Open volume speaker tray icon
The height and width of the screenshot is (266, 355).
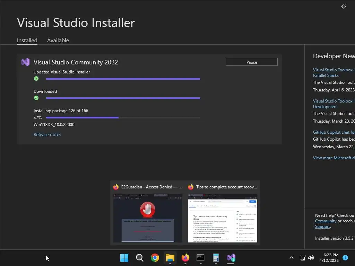pos(311,258)
